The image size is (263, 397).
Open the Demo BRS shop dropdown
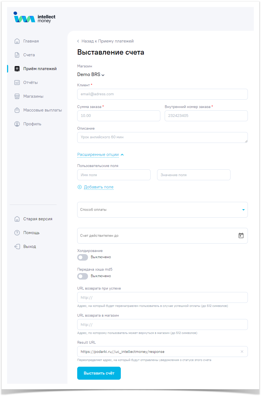(x=91, y=75)
